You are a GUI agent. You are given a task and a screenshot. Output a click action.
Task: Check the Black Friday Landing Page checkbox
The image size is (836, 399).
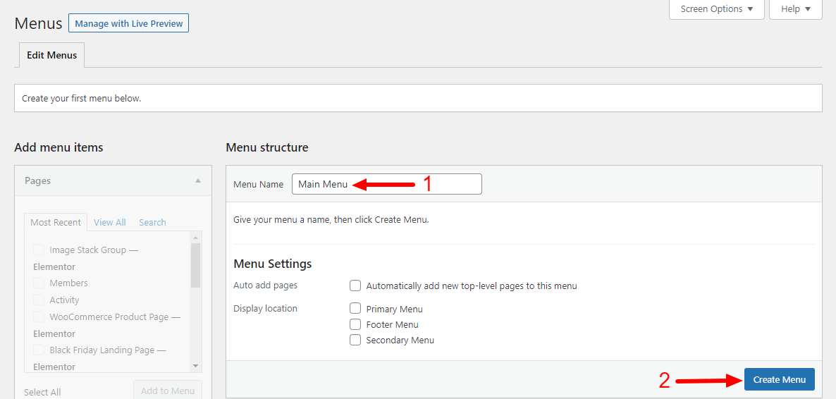39,350
